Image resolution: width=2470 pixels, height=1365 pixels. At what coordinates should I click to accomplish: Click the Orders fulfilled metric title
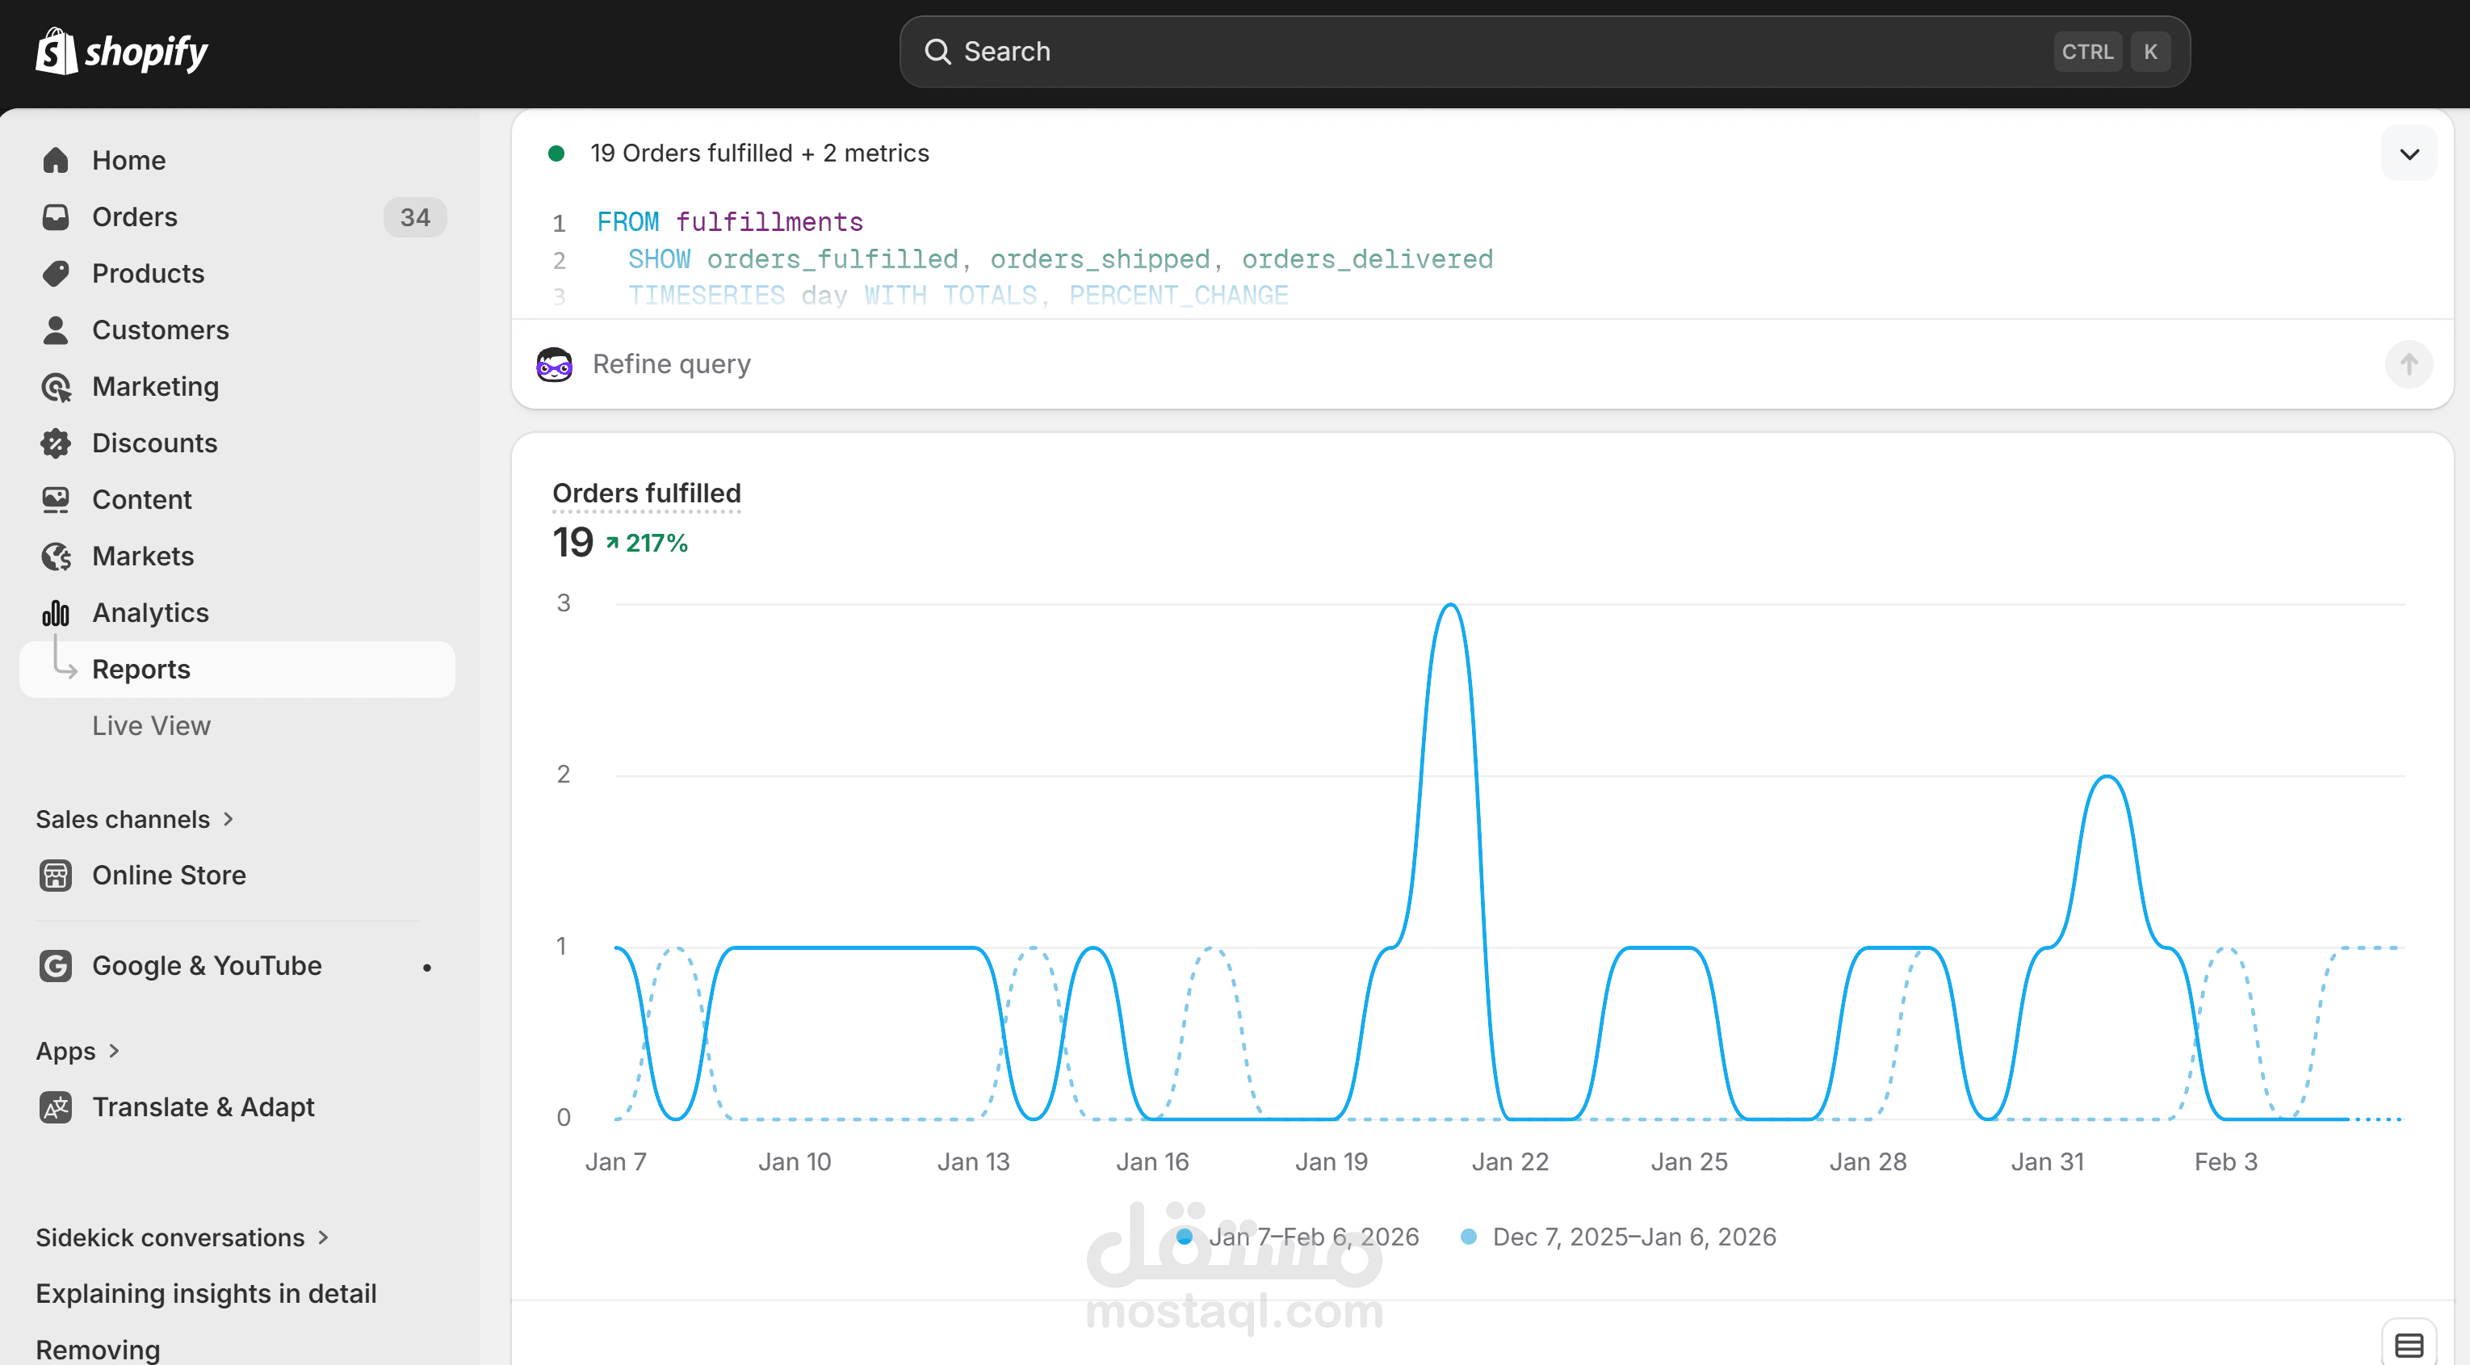coord(646,493)
